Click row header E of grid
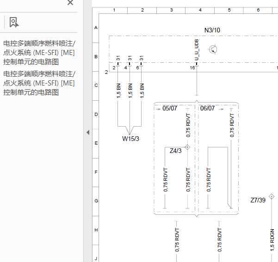The image size is (278, 262). [x=96, y=143]
